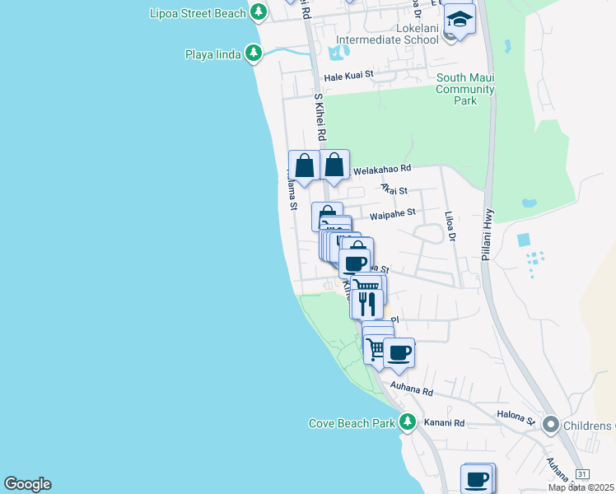Select the fork and knife restaurant marker
This screenshot has width=616, height=494.
(x=367, y=304)
